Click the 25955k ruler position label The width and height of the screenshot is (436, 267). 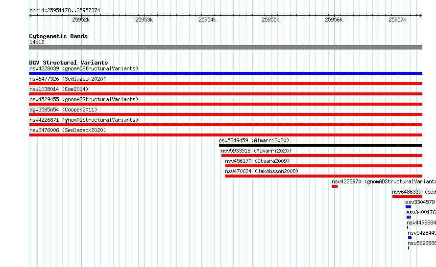(270, 20)
